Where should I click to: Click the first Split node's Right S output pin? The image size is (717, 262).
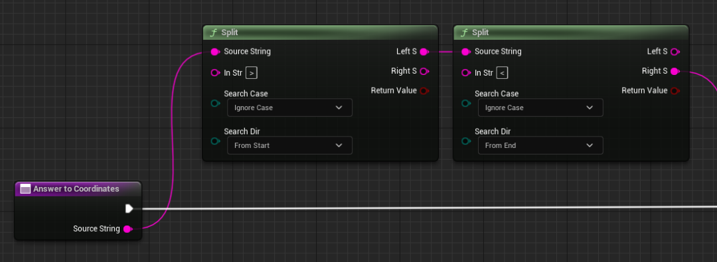pos(424,71)
